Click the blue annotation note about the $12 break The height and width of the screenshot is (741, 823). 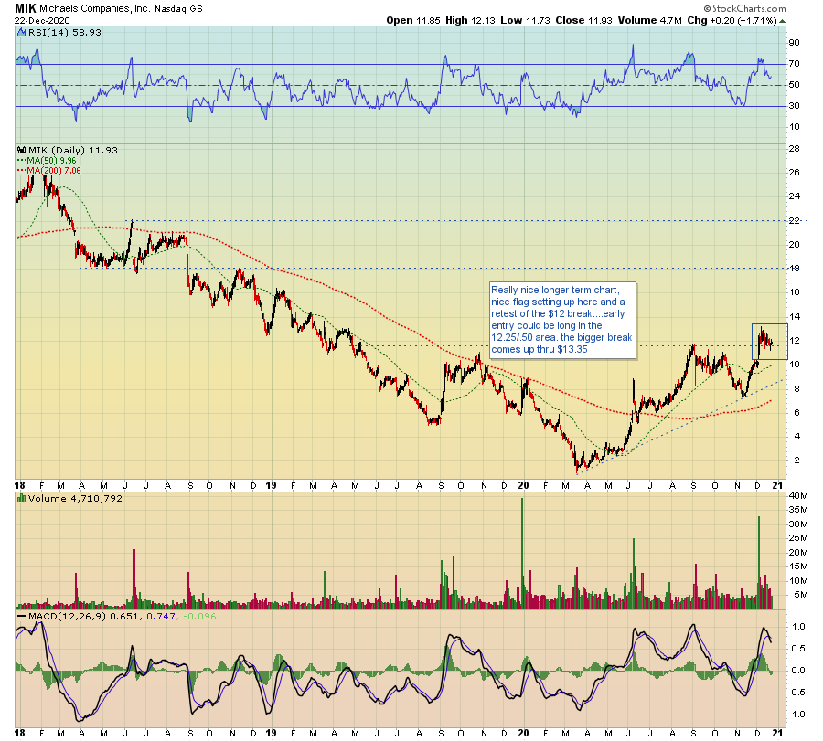click(562, 320)
